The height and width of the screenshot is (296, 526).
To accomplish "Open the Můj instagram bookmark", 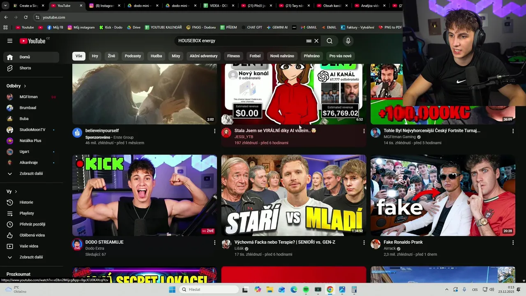I will click(81, 28).
